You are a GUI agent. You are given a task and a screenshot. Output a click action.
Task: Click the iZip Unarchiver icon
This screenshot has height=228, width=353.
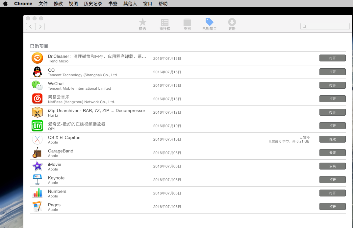(x=38, y=112)
